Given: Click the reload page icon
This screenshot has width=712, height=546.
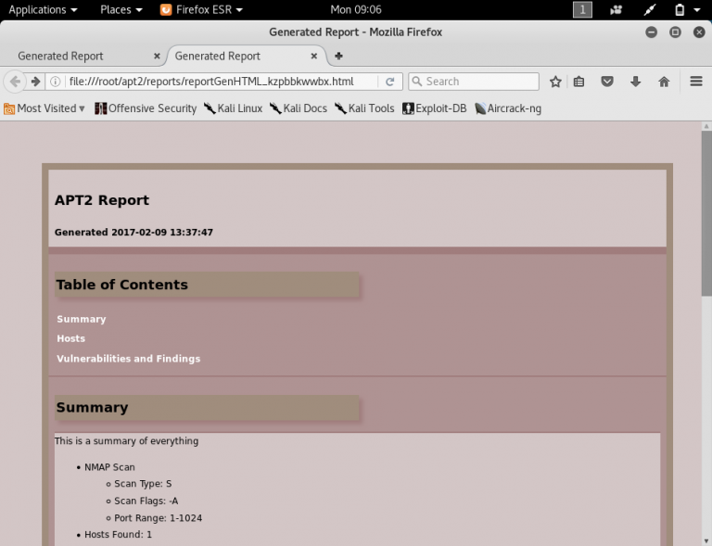Looking at the screenshot, I should (x=390, y=82).
